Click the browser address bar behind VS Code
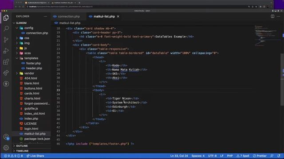 pos(136,7)
